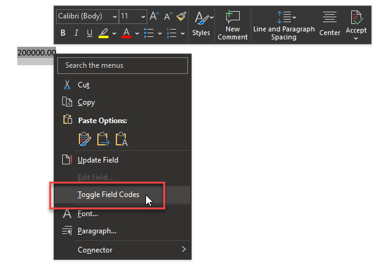Click the Search the menus box
The width and height of the screenshot is (379, 266).
[x=123, y=65]
